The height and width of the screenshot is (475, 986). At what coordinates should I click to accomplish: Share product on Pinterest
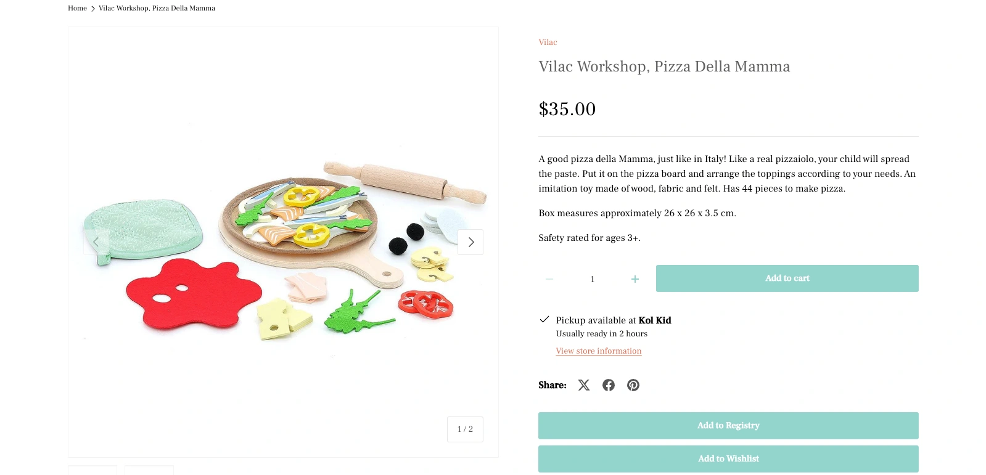click(x=633, y=385)
